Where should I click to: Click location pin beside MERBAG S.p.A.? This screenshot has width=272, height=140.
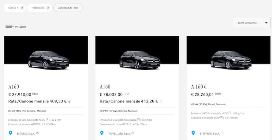11,133
